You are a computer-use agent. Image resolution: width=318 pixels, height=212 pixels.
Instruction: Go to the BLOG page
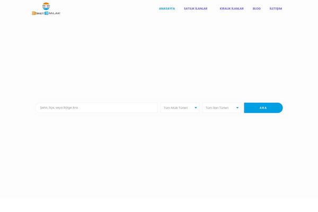[x=257, y=8]
